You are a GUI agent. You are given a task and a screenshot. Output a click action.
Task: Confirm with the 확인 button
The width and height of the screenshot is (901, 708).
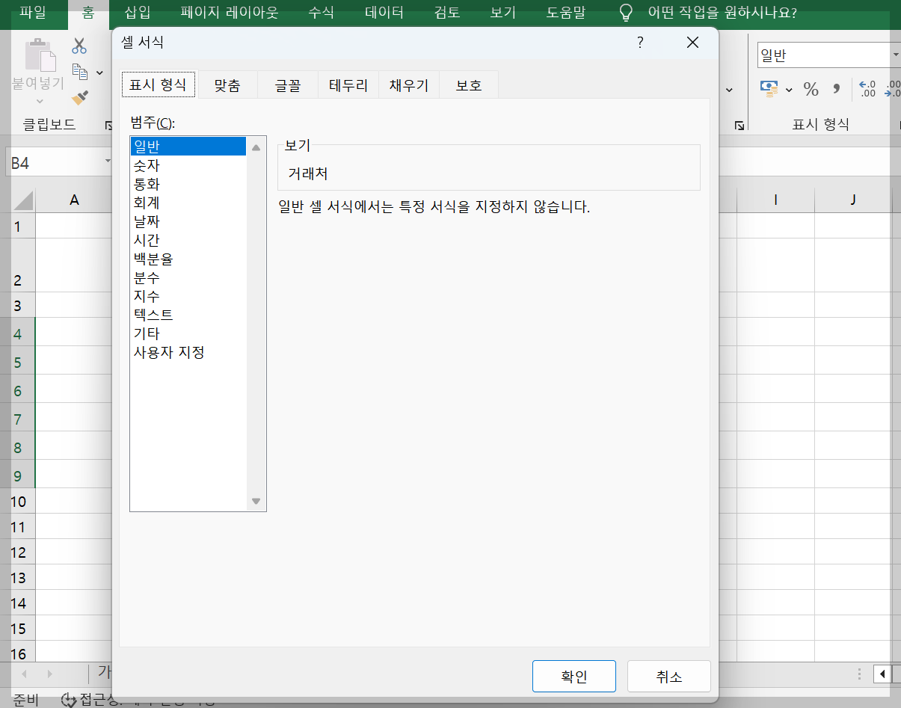pyautogui.click(x=573, y=676)
